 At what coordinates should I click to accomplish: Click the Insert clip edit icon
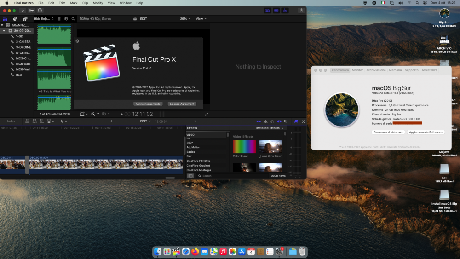tap(34, 121)
